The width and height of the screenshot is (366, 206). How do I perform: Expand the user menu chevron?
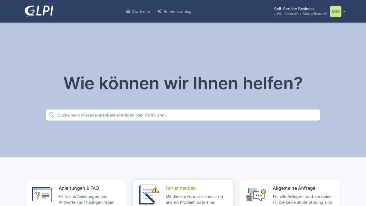tap(344, 12)
